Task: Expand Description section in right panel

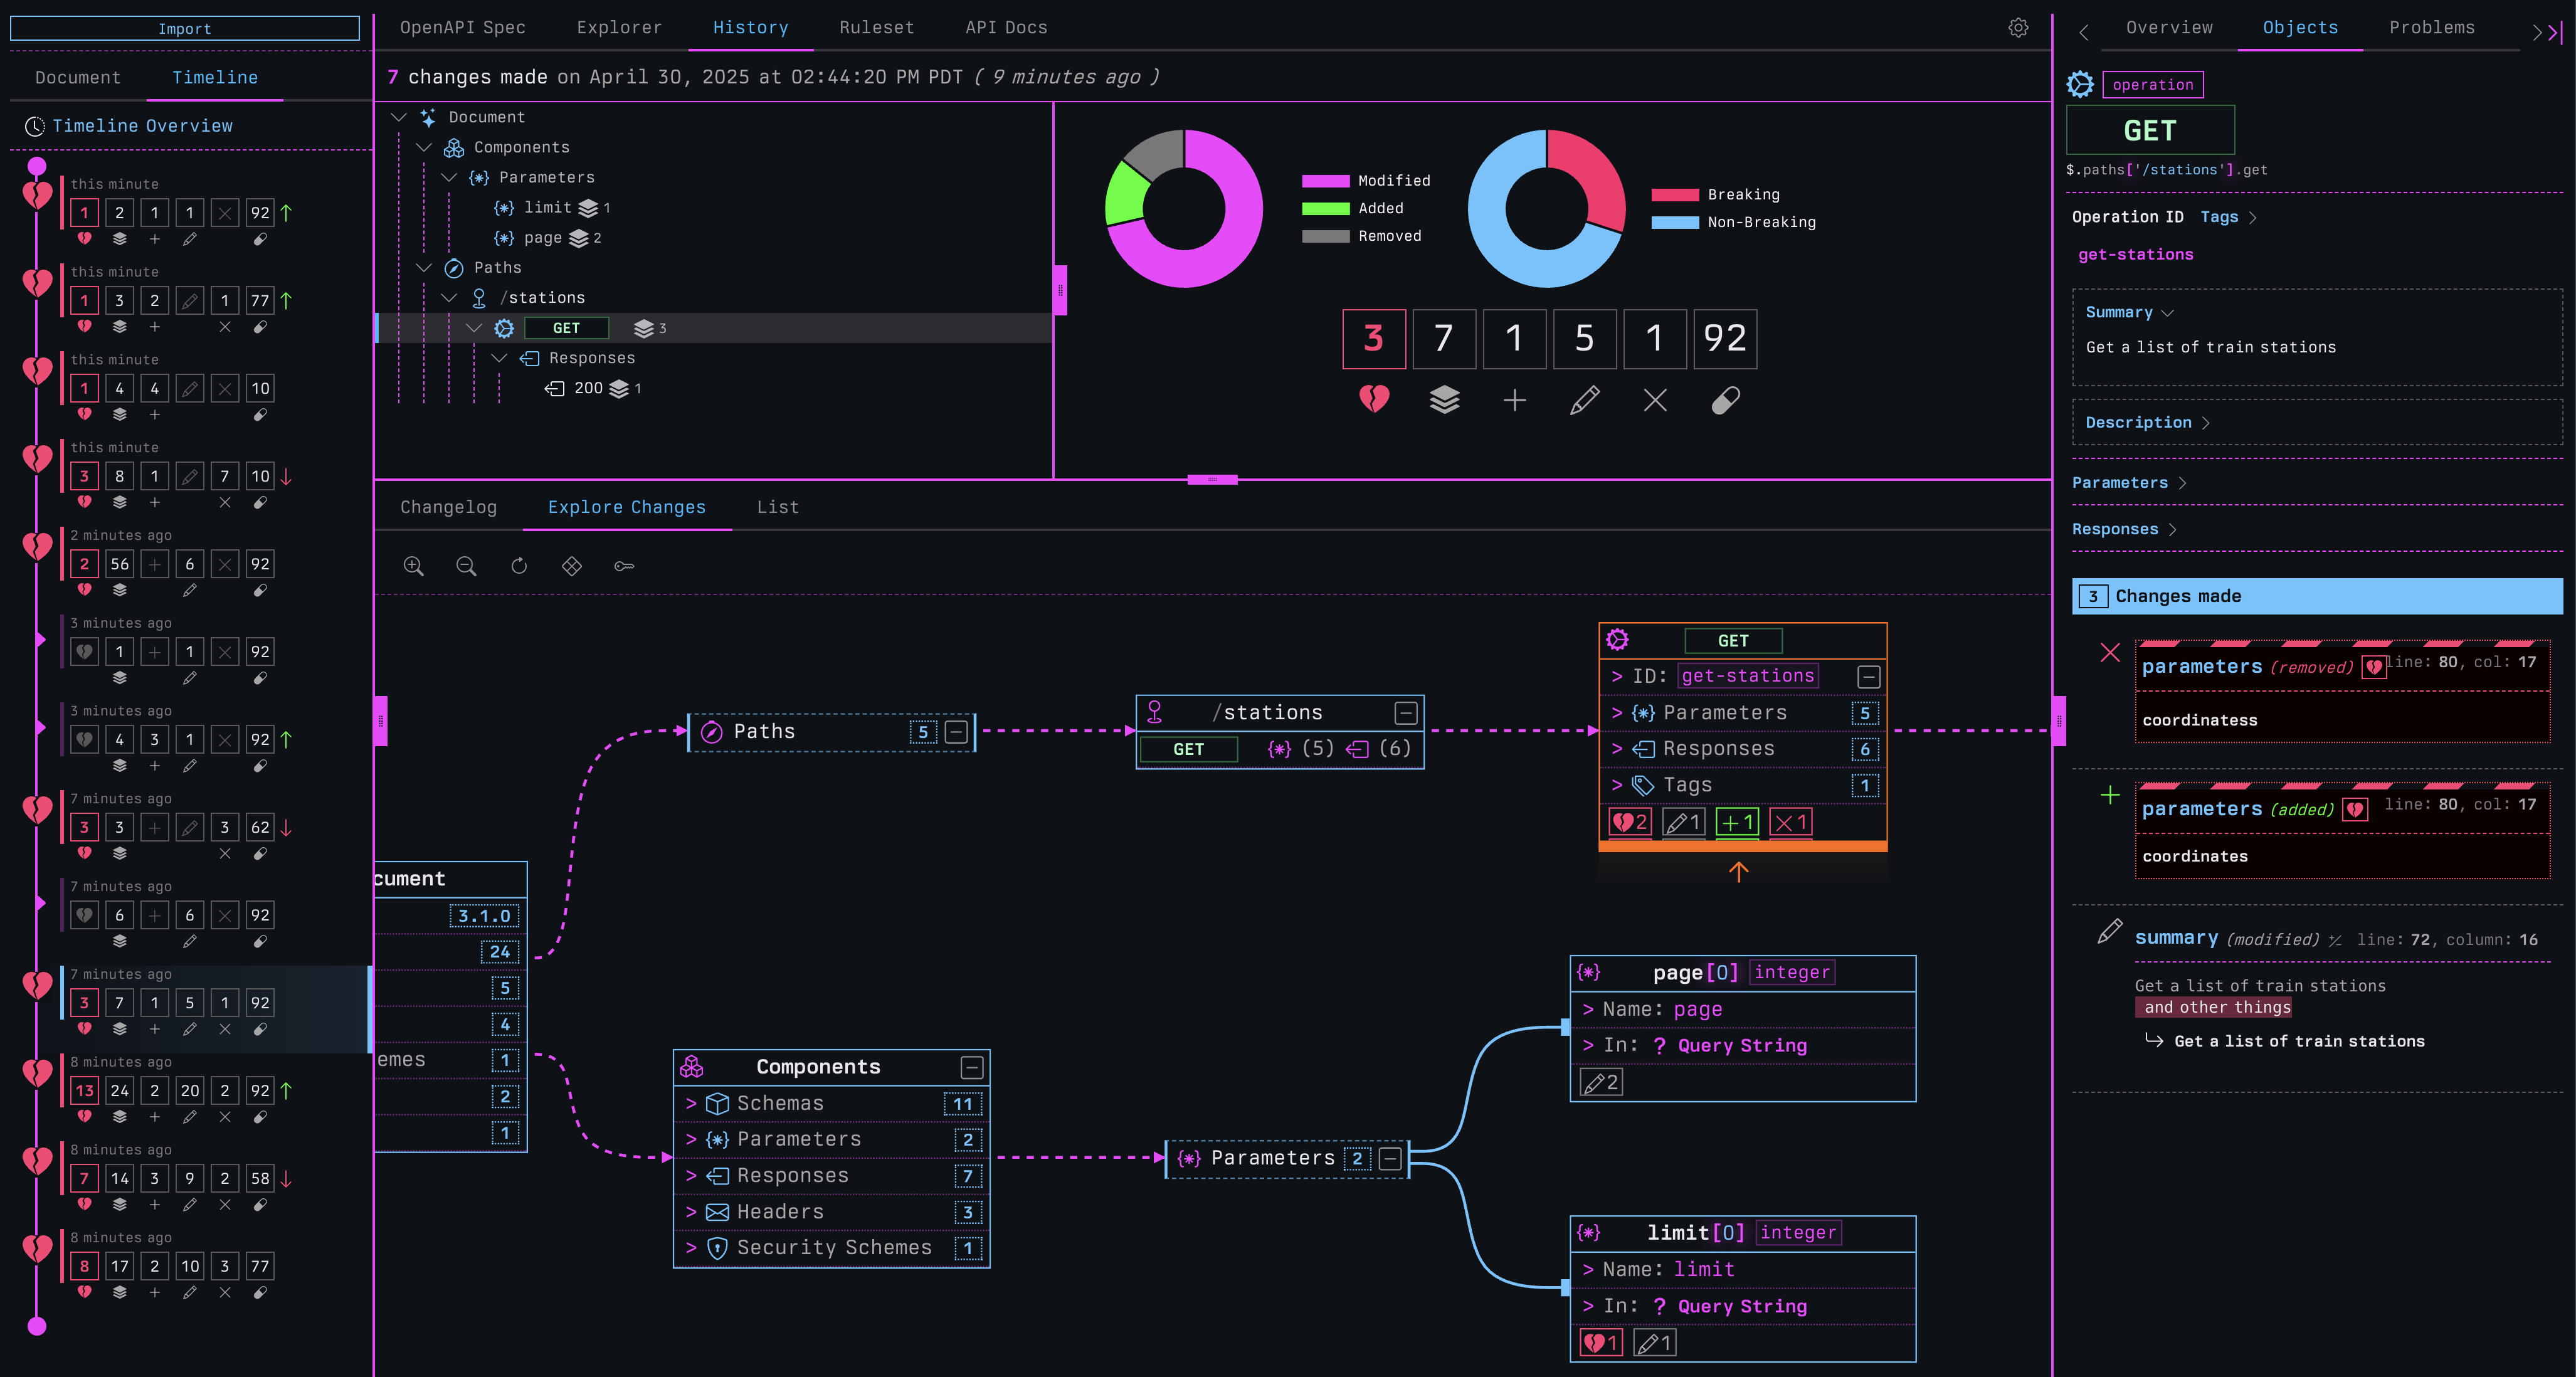Action: pyautogui.click(x=2147, y=423)
